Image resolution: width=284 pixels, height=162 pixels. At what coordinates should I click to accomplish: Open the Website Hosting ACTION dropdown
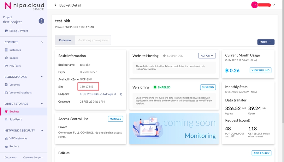click(x=207, y=56)
